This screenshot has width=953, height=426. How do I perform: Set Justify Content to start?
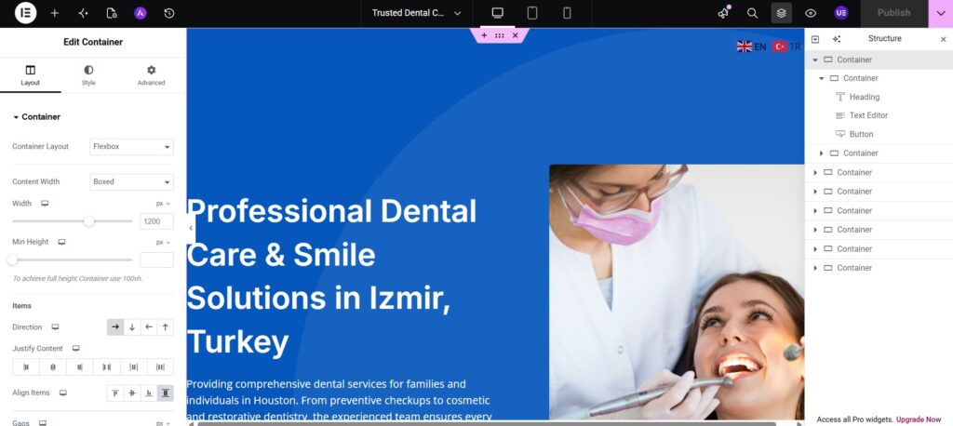coord(26,367)
